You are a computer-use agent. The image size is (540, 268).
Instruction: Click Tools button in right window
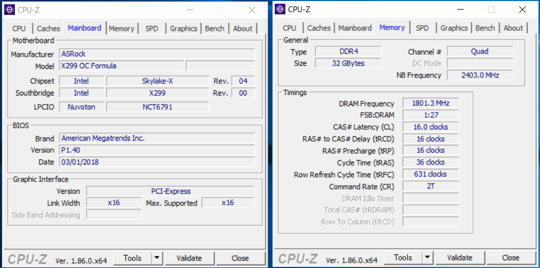[x=403, y=258]
